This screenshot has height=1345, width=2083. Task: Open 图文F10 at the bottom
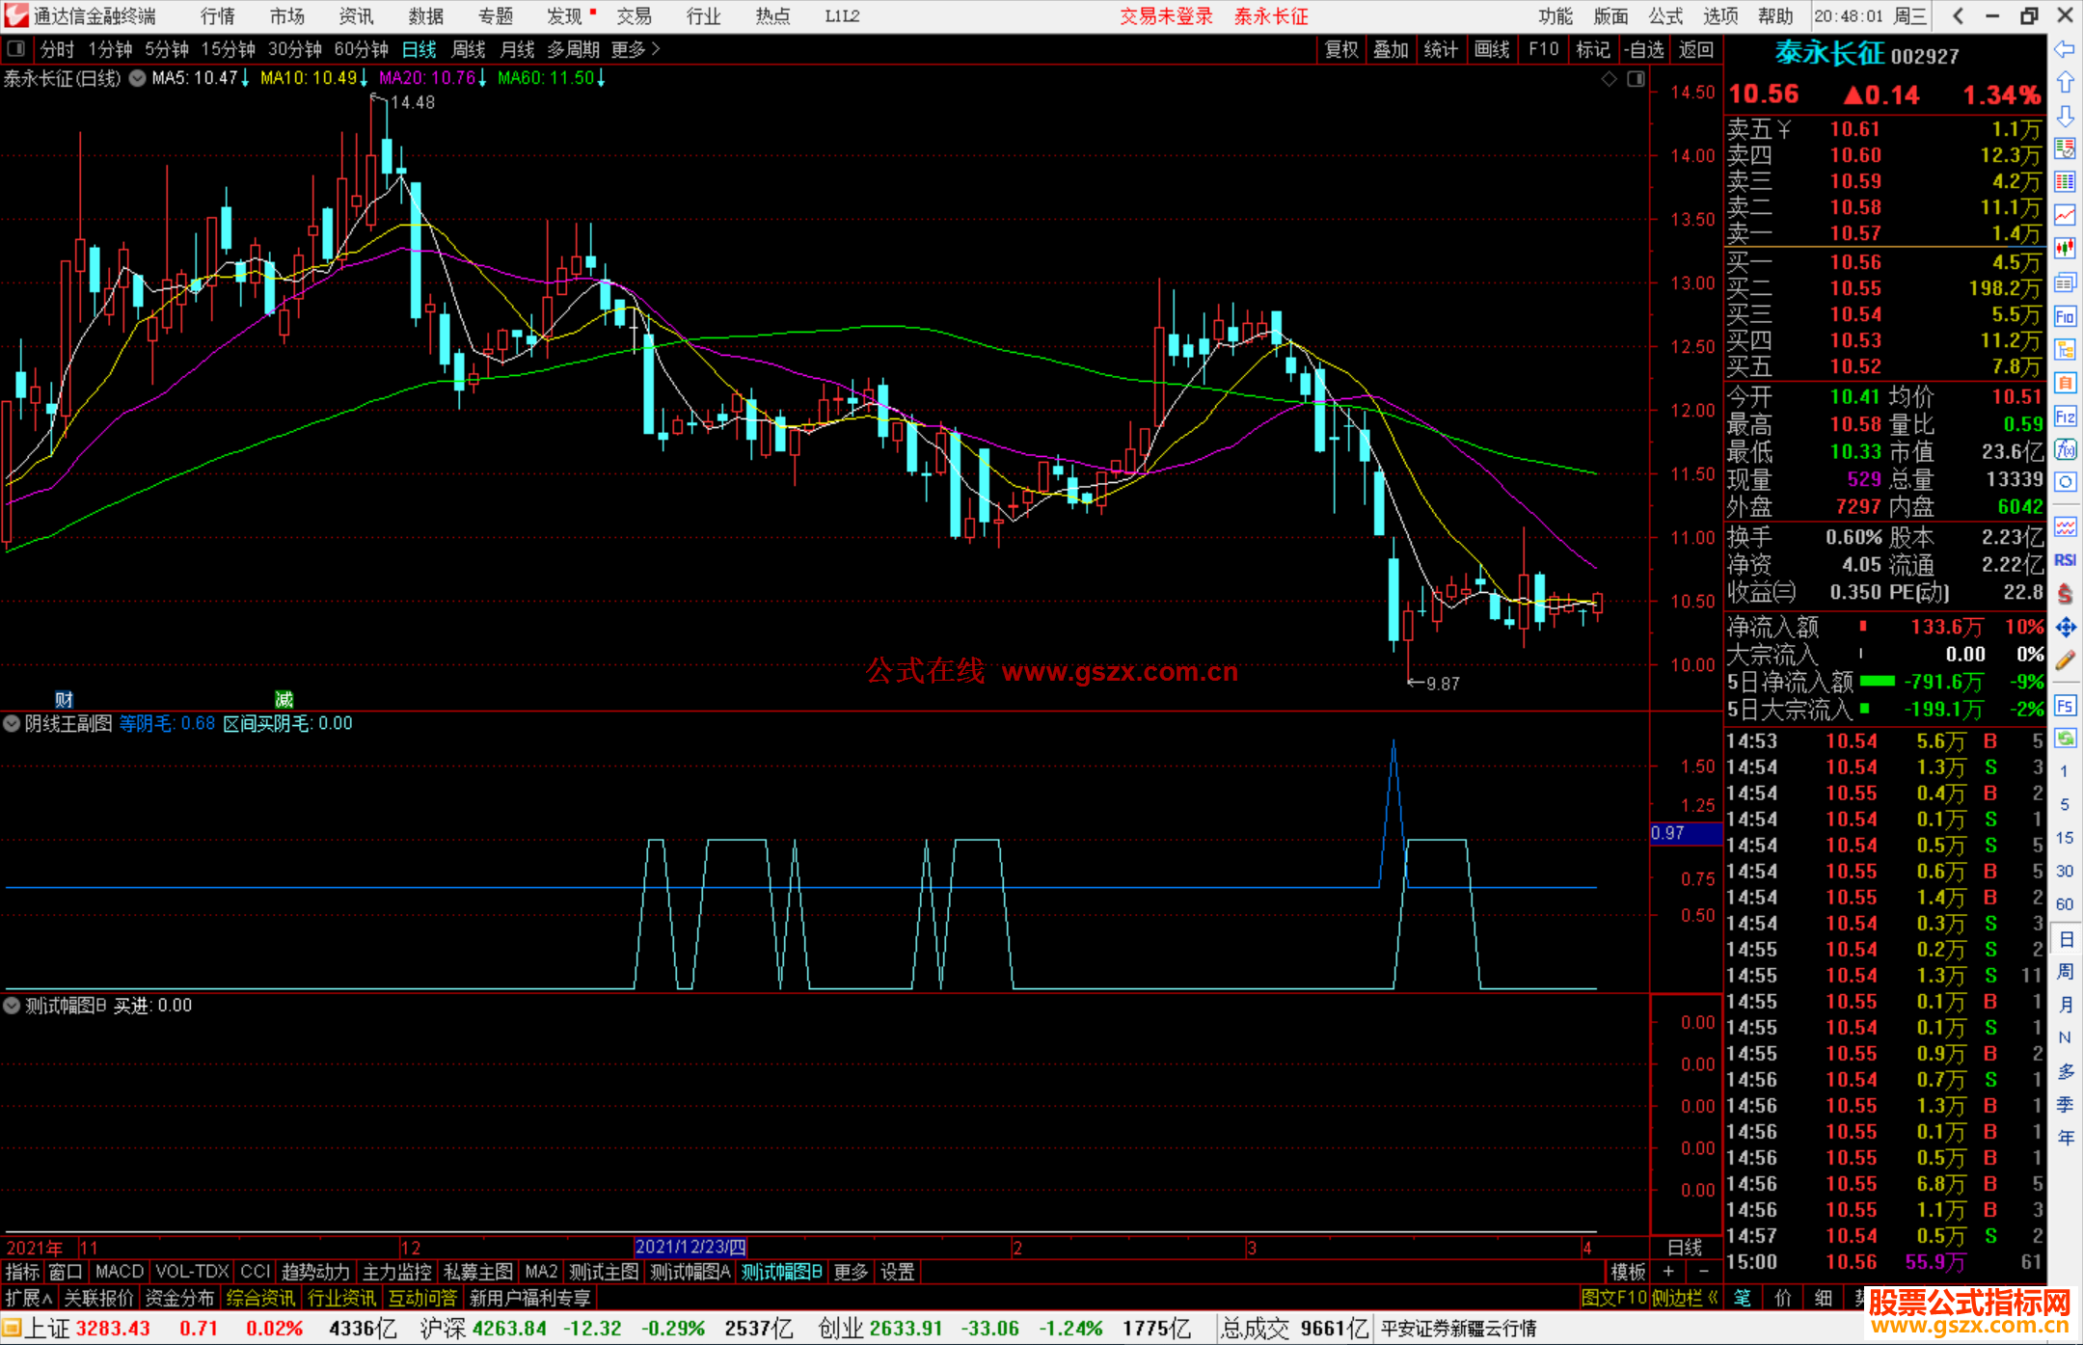pyautogui.click(x=1613, y=1298)
